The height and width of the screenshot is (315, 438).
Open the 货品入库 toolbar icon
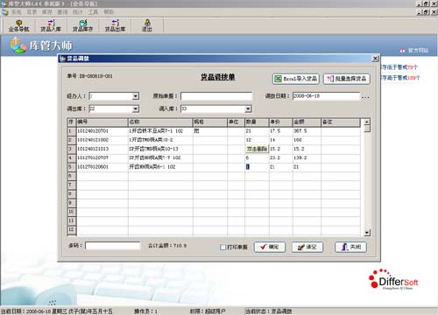[x=51, y=25]
